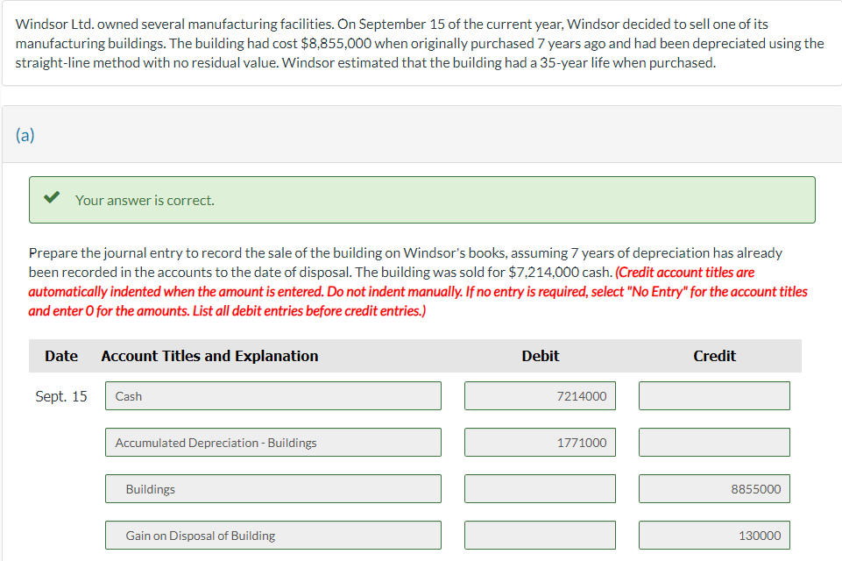
Task: Click the Cash account title field
Action: tap(272, 396)
